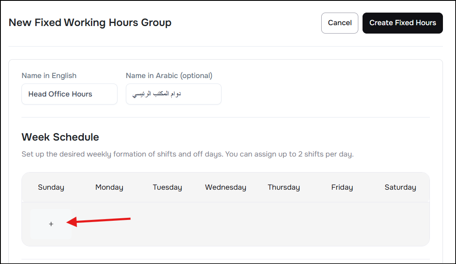Image resolution: width=456 pixels, height=264 pixels.
Task: Click the empty shift area under Saturday
Action: point(400,224)
